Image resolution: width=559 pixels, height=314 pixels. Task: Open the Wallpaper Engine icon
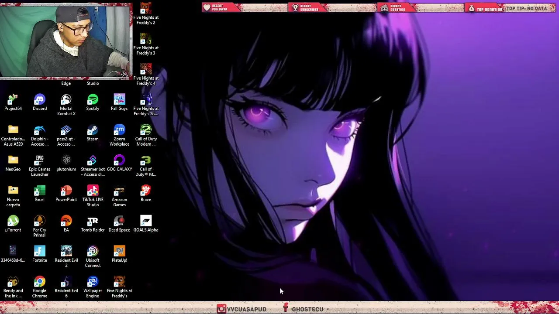click(x=93, y=287)
